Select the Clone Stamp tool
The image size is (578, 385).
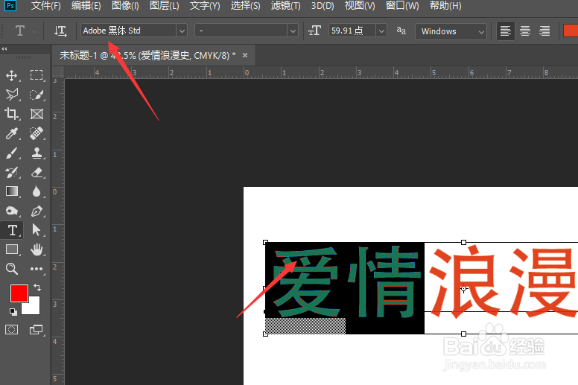pos(36,153)
